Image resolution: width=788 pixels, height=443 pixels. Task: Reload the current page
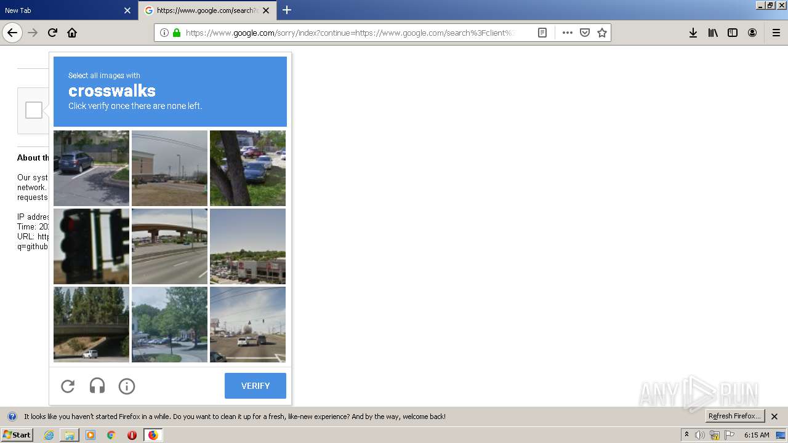[x=52, y=33]
